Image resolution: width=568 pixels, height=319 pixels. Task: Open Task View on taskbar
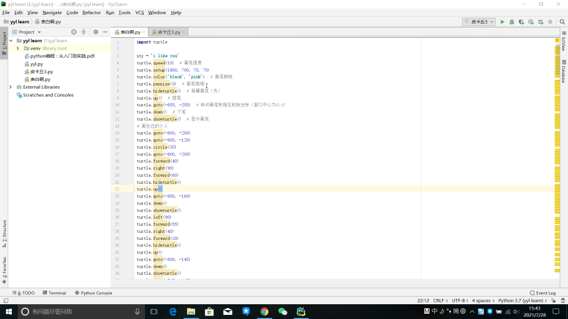[x=154, y=311]
